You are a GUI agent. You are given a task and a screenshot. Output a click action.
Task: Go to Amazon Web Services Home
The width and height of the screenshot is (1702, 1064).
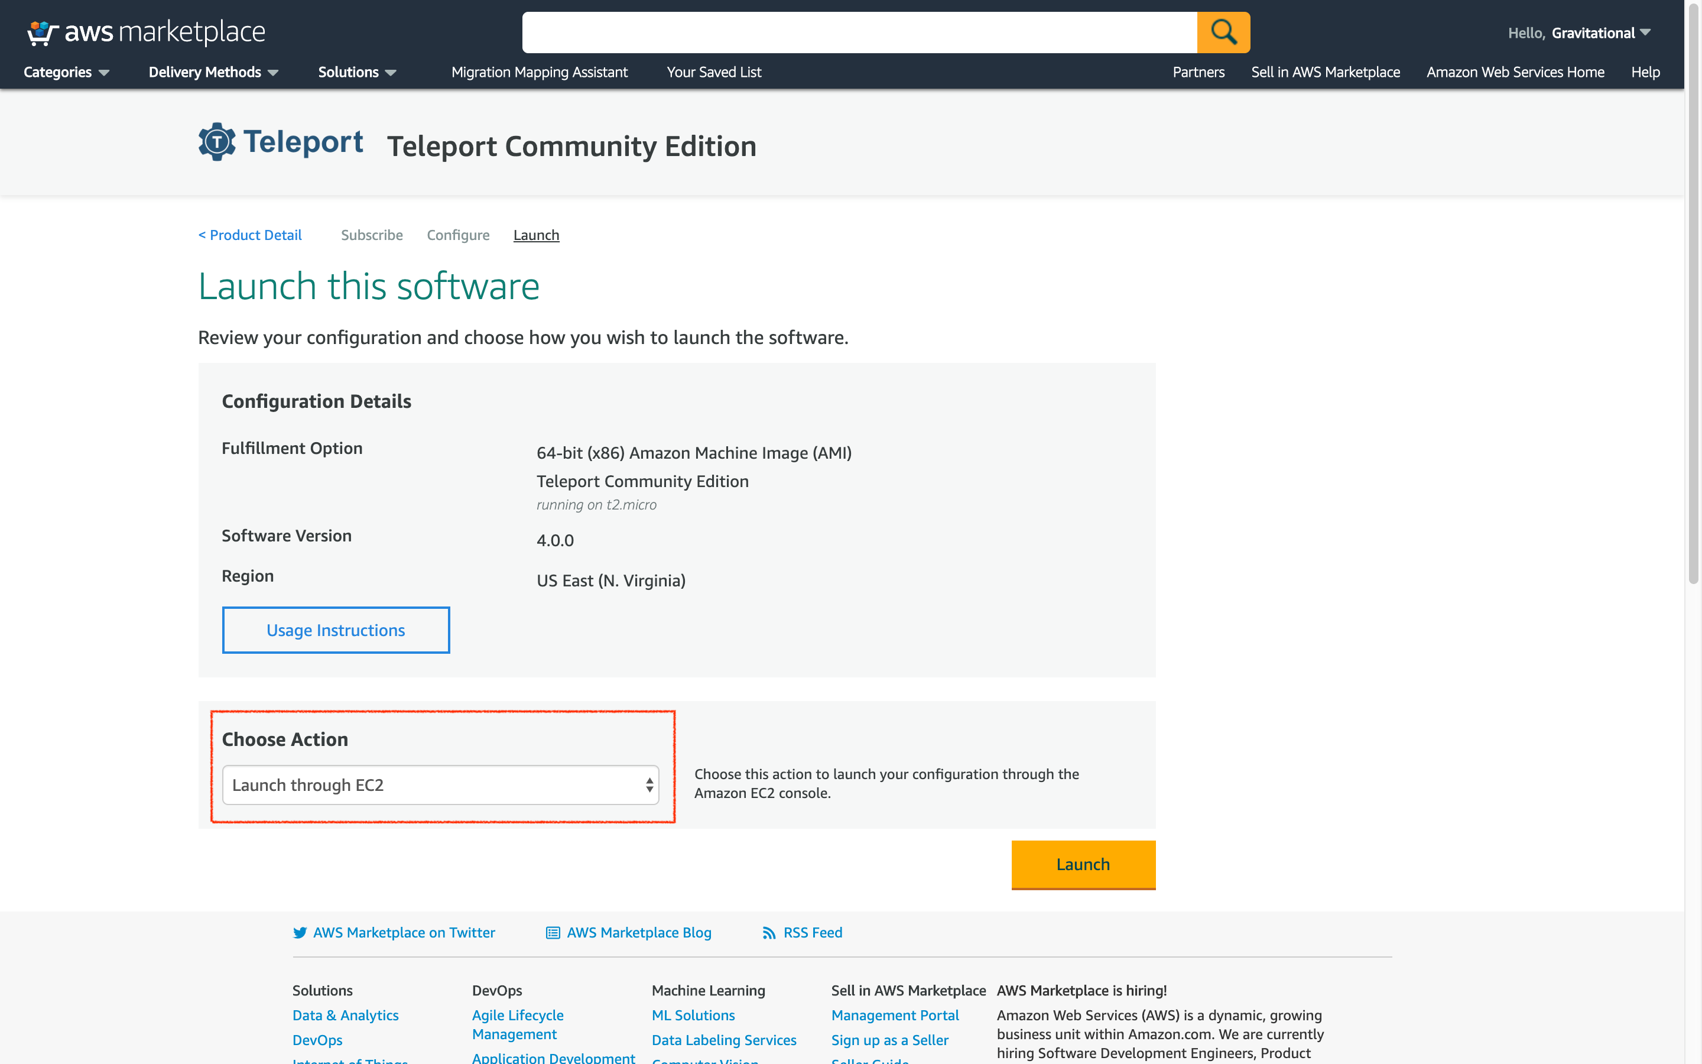point(1515,72)
